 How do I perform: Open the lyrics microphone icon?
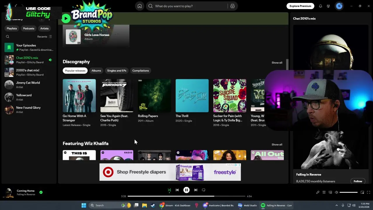tap(318, 192)
